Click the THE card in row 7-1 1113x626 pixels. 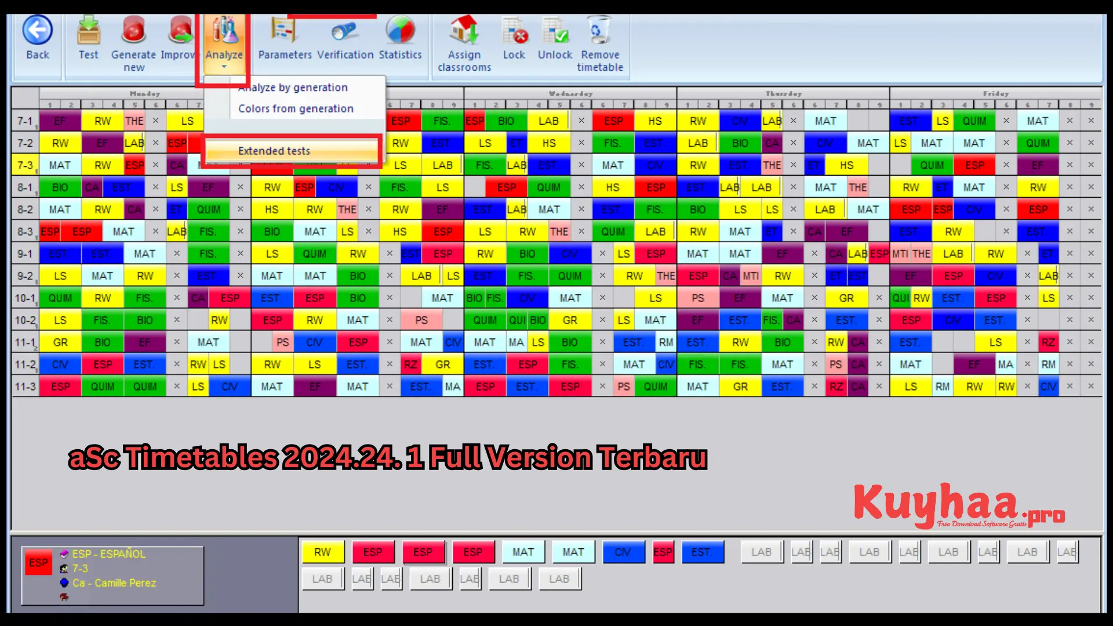[134, 121]
